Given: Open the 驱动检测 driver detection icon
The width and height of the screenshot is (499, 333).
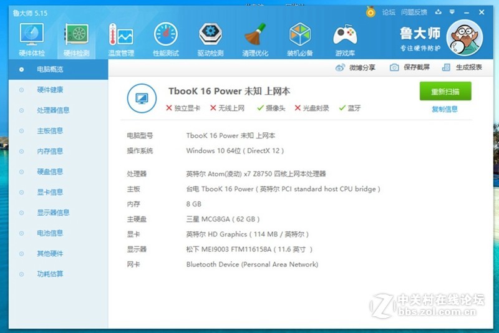Looking at the screenshot, I should point(210,39).
